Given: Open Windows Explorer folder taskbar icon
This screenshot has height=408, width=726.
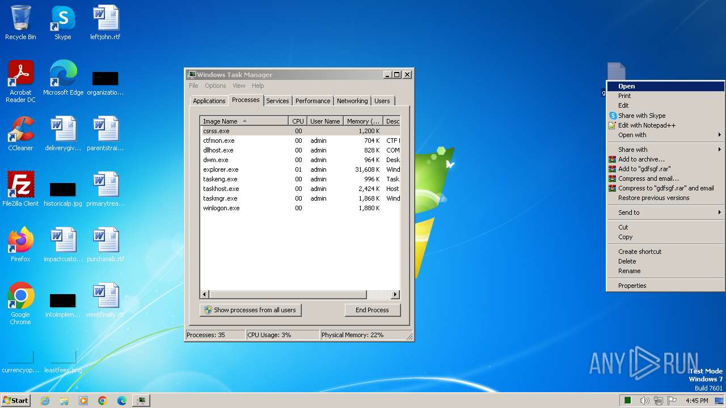Looking at the screenshot, I should [64, 401].
